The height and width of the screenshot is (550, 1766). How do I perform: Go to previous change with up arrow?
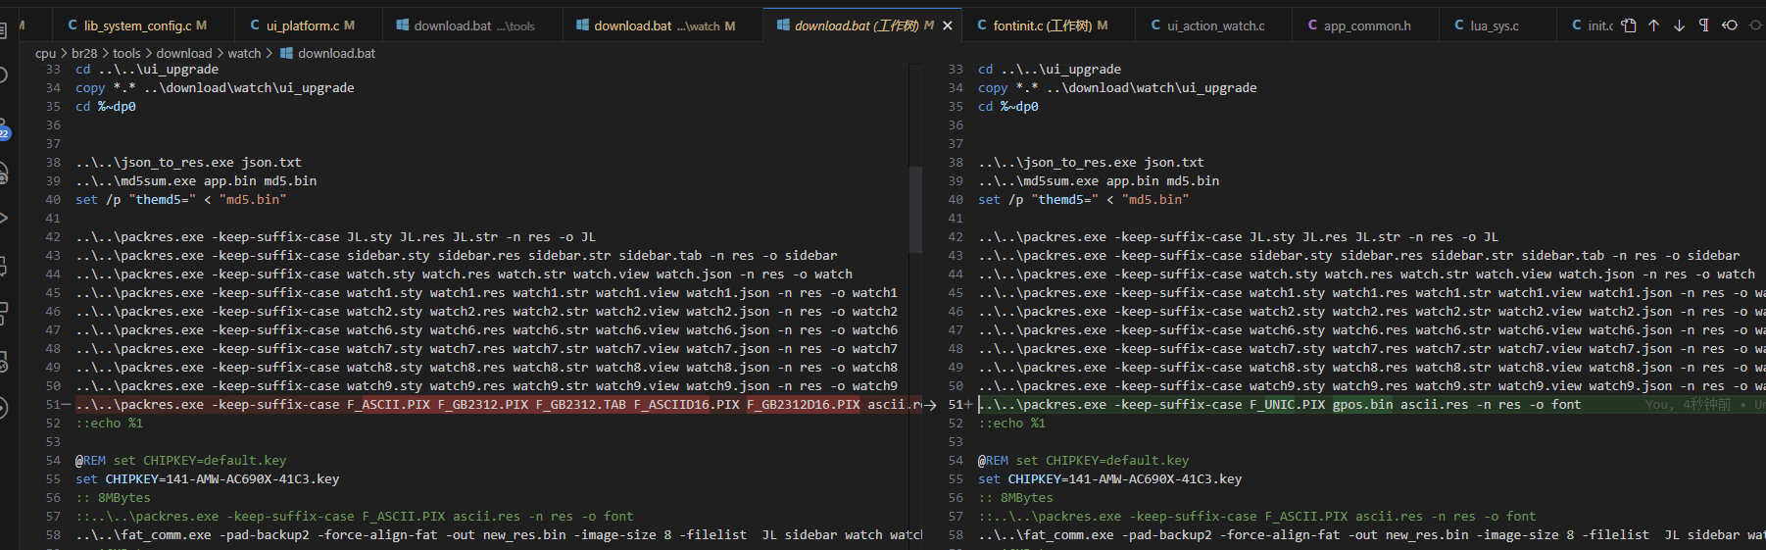[1654, 25]
